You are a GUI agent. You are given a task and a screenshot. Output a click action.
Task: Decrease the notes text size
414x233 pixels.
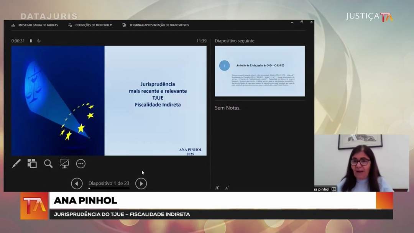click(x=227, y=187)
